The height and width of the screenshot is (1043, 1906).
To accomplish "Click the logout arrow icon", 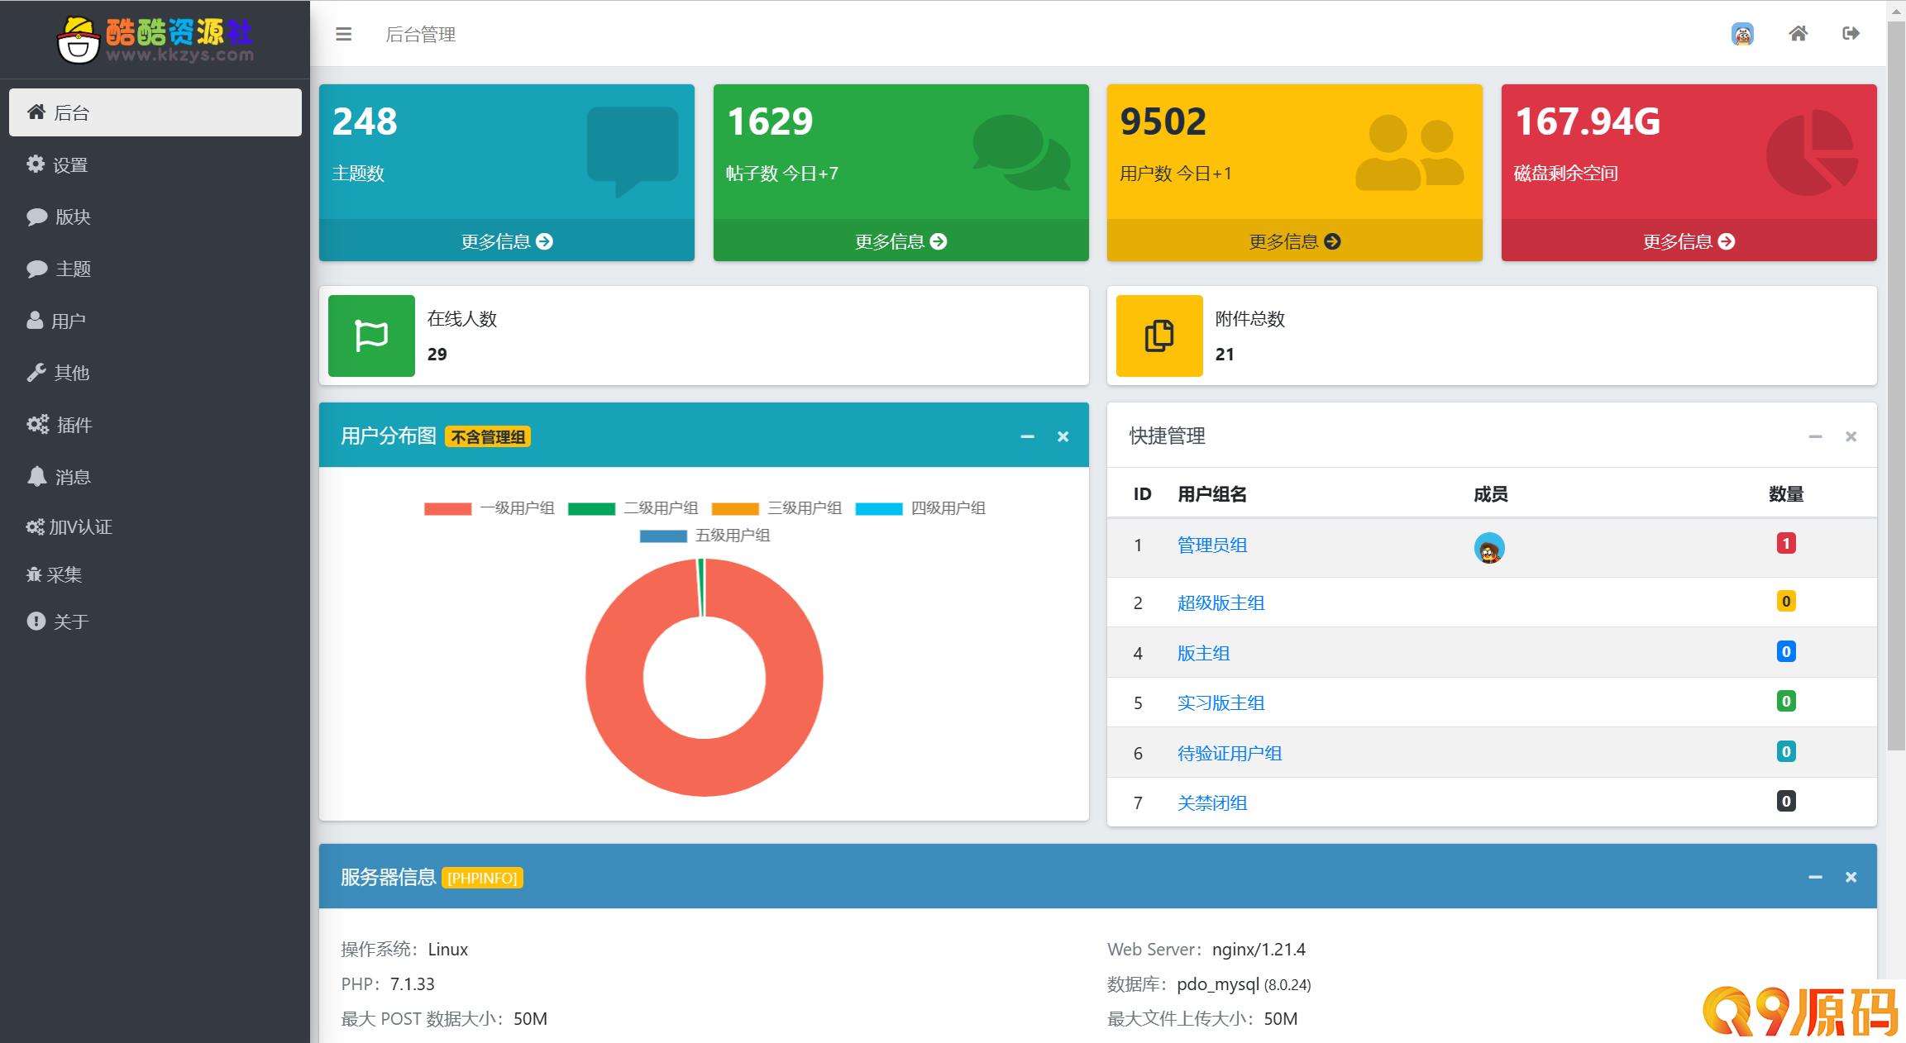I will pos(1851,34).
